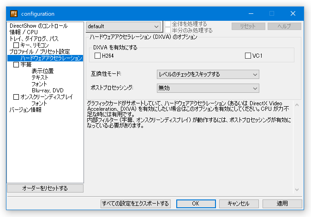Image resolution: width=311 pixels, height=217 pixels.
Task: Enable the VC1 DXVA checkbox
Action: pos(248,55)
